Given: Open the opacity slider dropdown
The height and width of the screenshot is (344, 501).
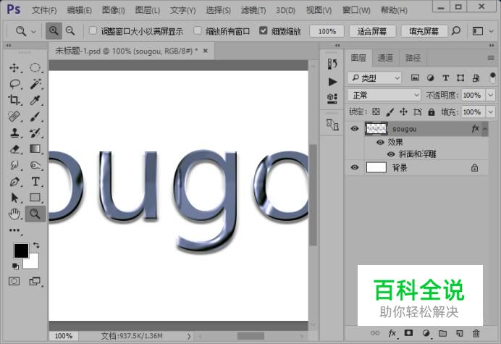Looking at the screenshot, I should [x=490, y=95].
